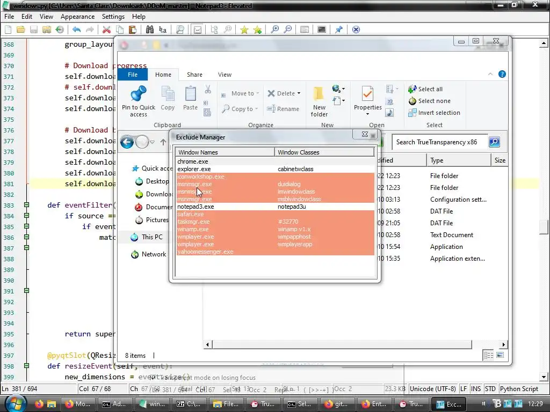
Task: Switch Explorer to large icons view button
Action: tap(501, 355)
